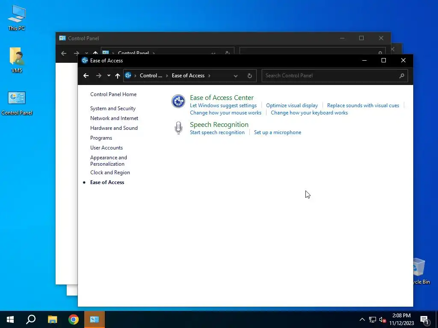This screenshot has width=438, height=328.
Task: Select the Control Panel desktop shortcut
Action: [17, 103]
